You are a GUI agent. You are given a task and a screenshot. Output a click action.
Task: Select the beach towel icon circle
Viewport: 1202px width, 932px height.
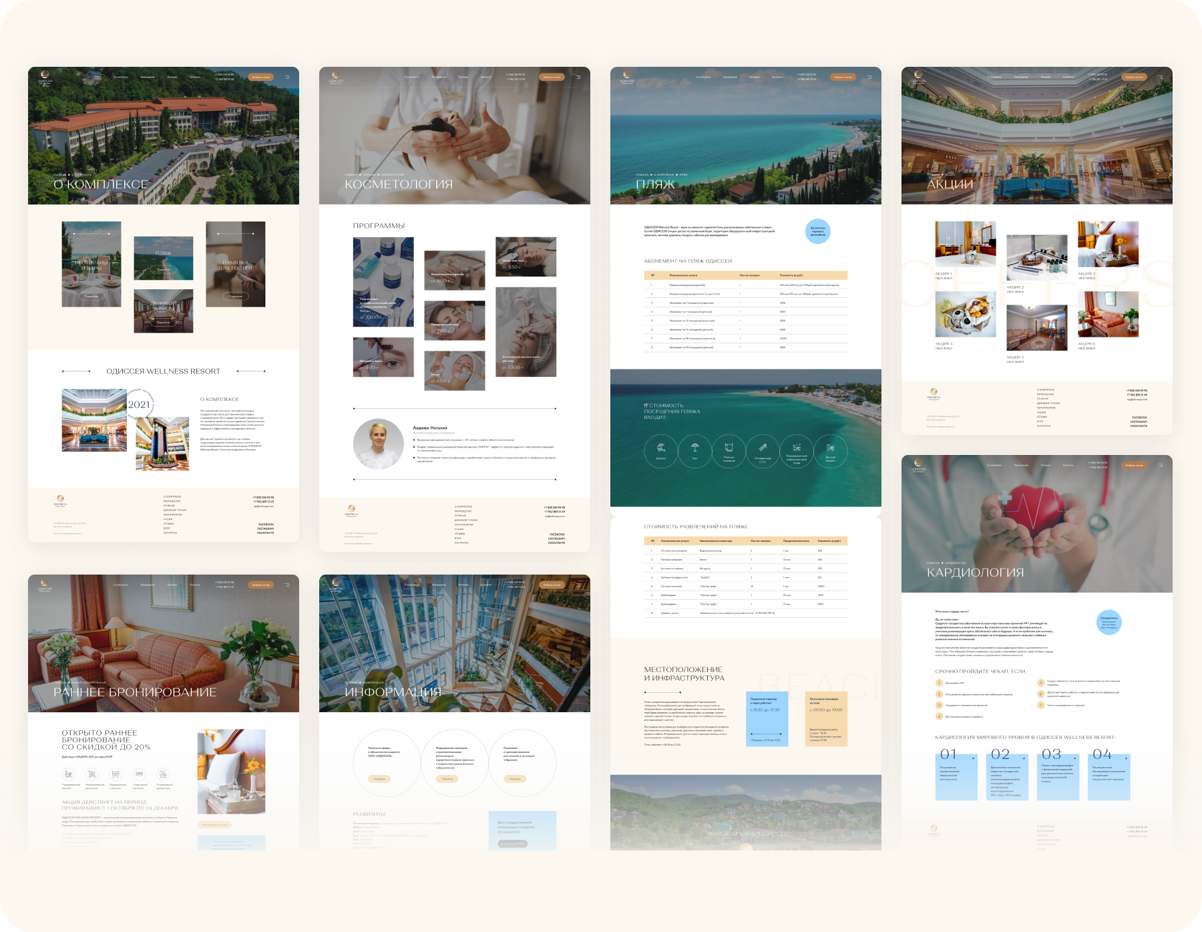[729, 451]
